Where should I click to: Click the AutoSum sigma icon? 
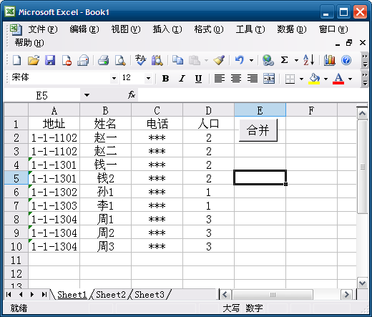tap(284, 60)
